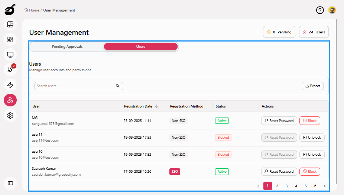This screenshot has width=344, height=195.
Task: Select the Users tab
Action: coord(141,47)
